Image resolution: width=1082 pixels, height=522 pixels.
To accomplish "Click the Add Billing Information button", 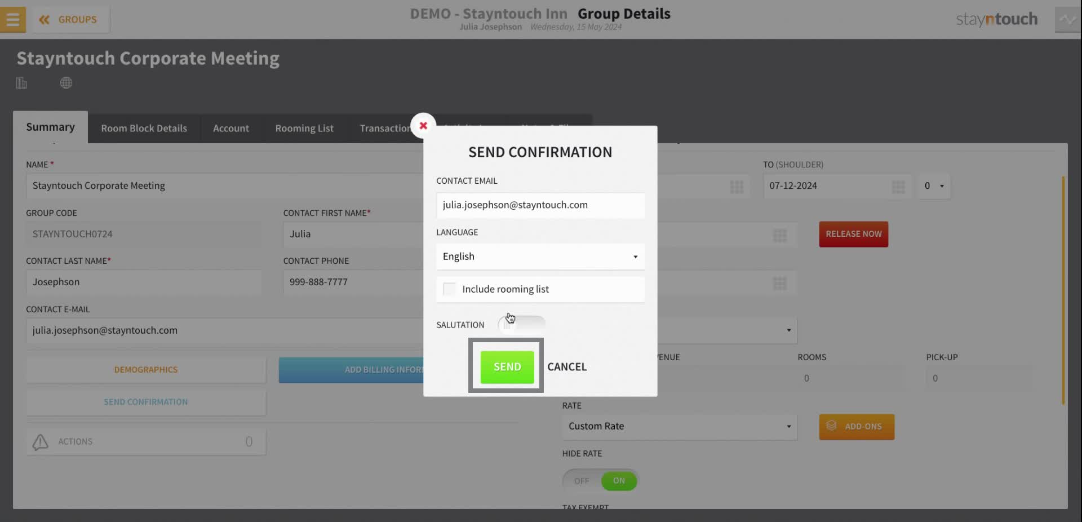I will (x=351, y=370).
